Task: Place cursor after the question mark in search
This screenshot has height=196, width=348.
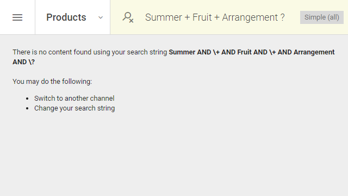Action: point(285,17)
